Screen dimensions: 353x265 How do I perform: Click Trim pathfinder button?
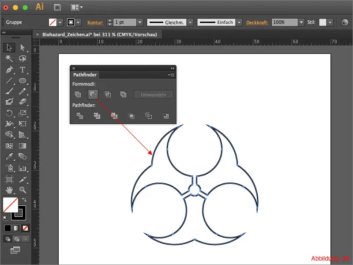97,116
